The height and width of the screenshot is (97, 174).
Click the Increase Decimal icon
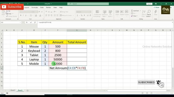[88, 16]
